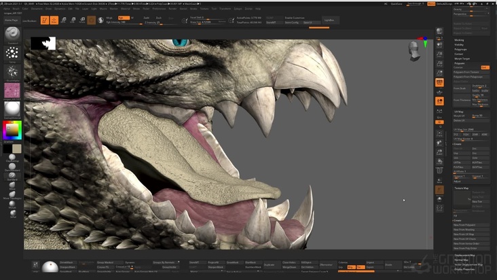Toggle the Mrgb channel button
Viewport: 497px width, 280px height.
point(109,18)
